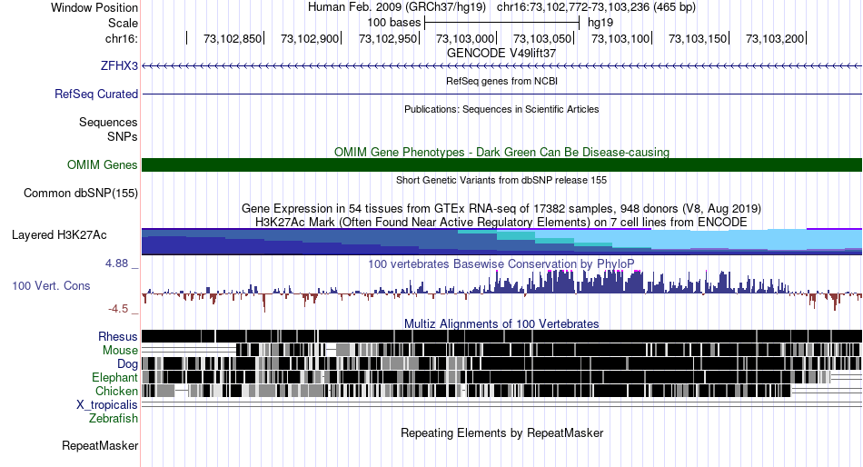Image resolution: width=863 pixels, height=467 pixels.
Task: Click the RefSeq genes from NCBI title
Action: tap(501, 81)
